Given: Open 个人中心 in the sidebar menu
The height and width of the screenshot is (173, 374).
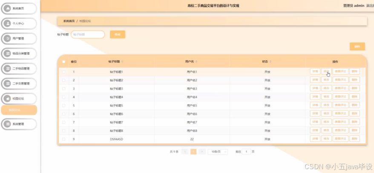Looking at the screenshot, I should pyautogui.click(x=19, y=23).
